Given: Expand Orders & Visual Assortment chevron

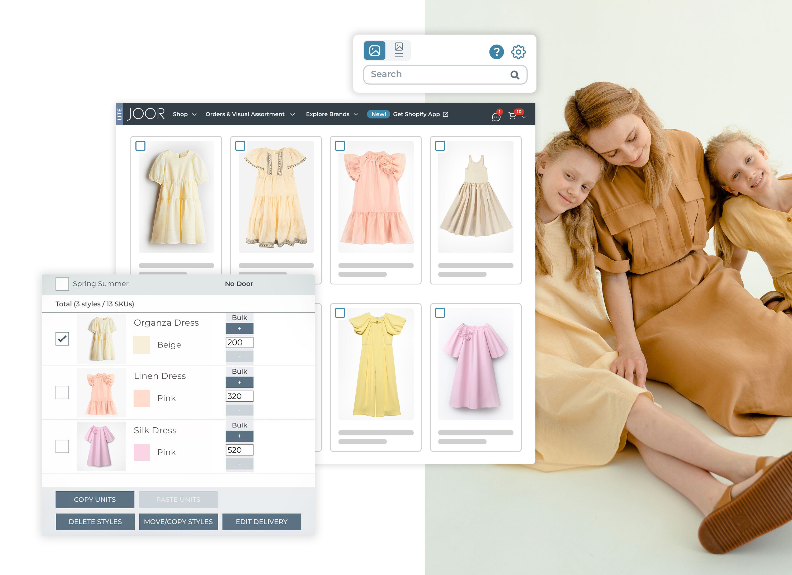Looking at the screenshot, I should point(292,115).
